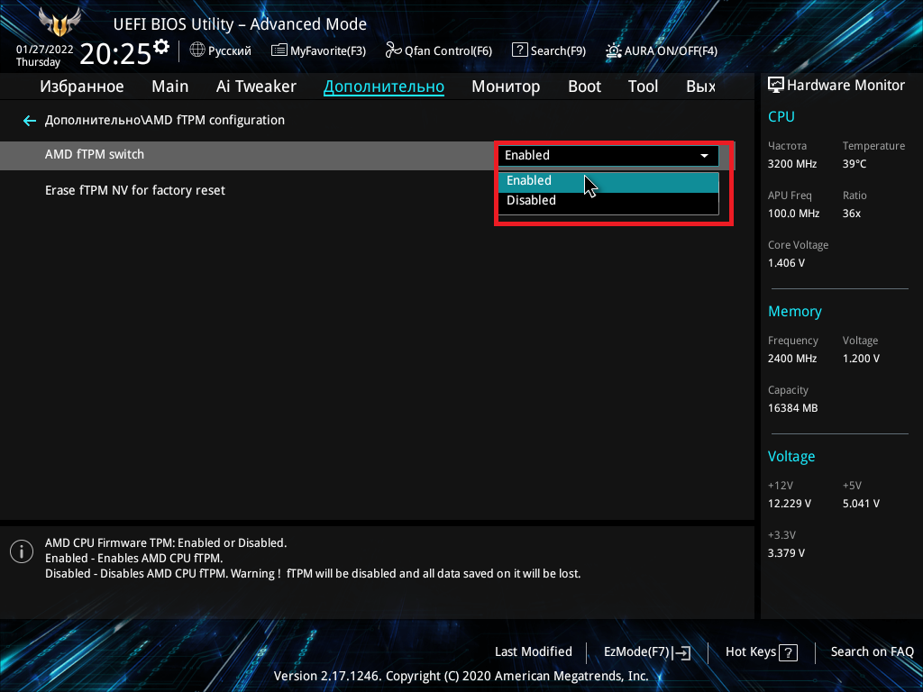This screenshot has width=923, height=692.
Task: Select Disabled in the dropdown list
Action: coord(608,201)
